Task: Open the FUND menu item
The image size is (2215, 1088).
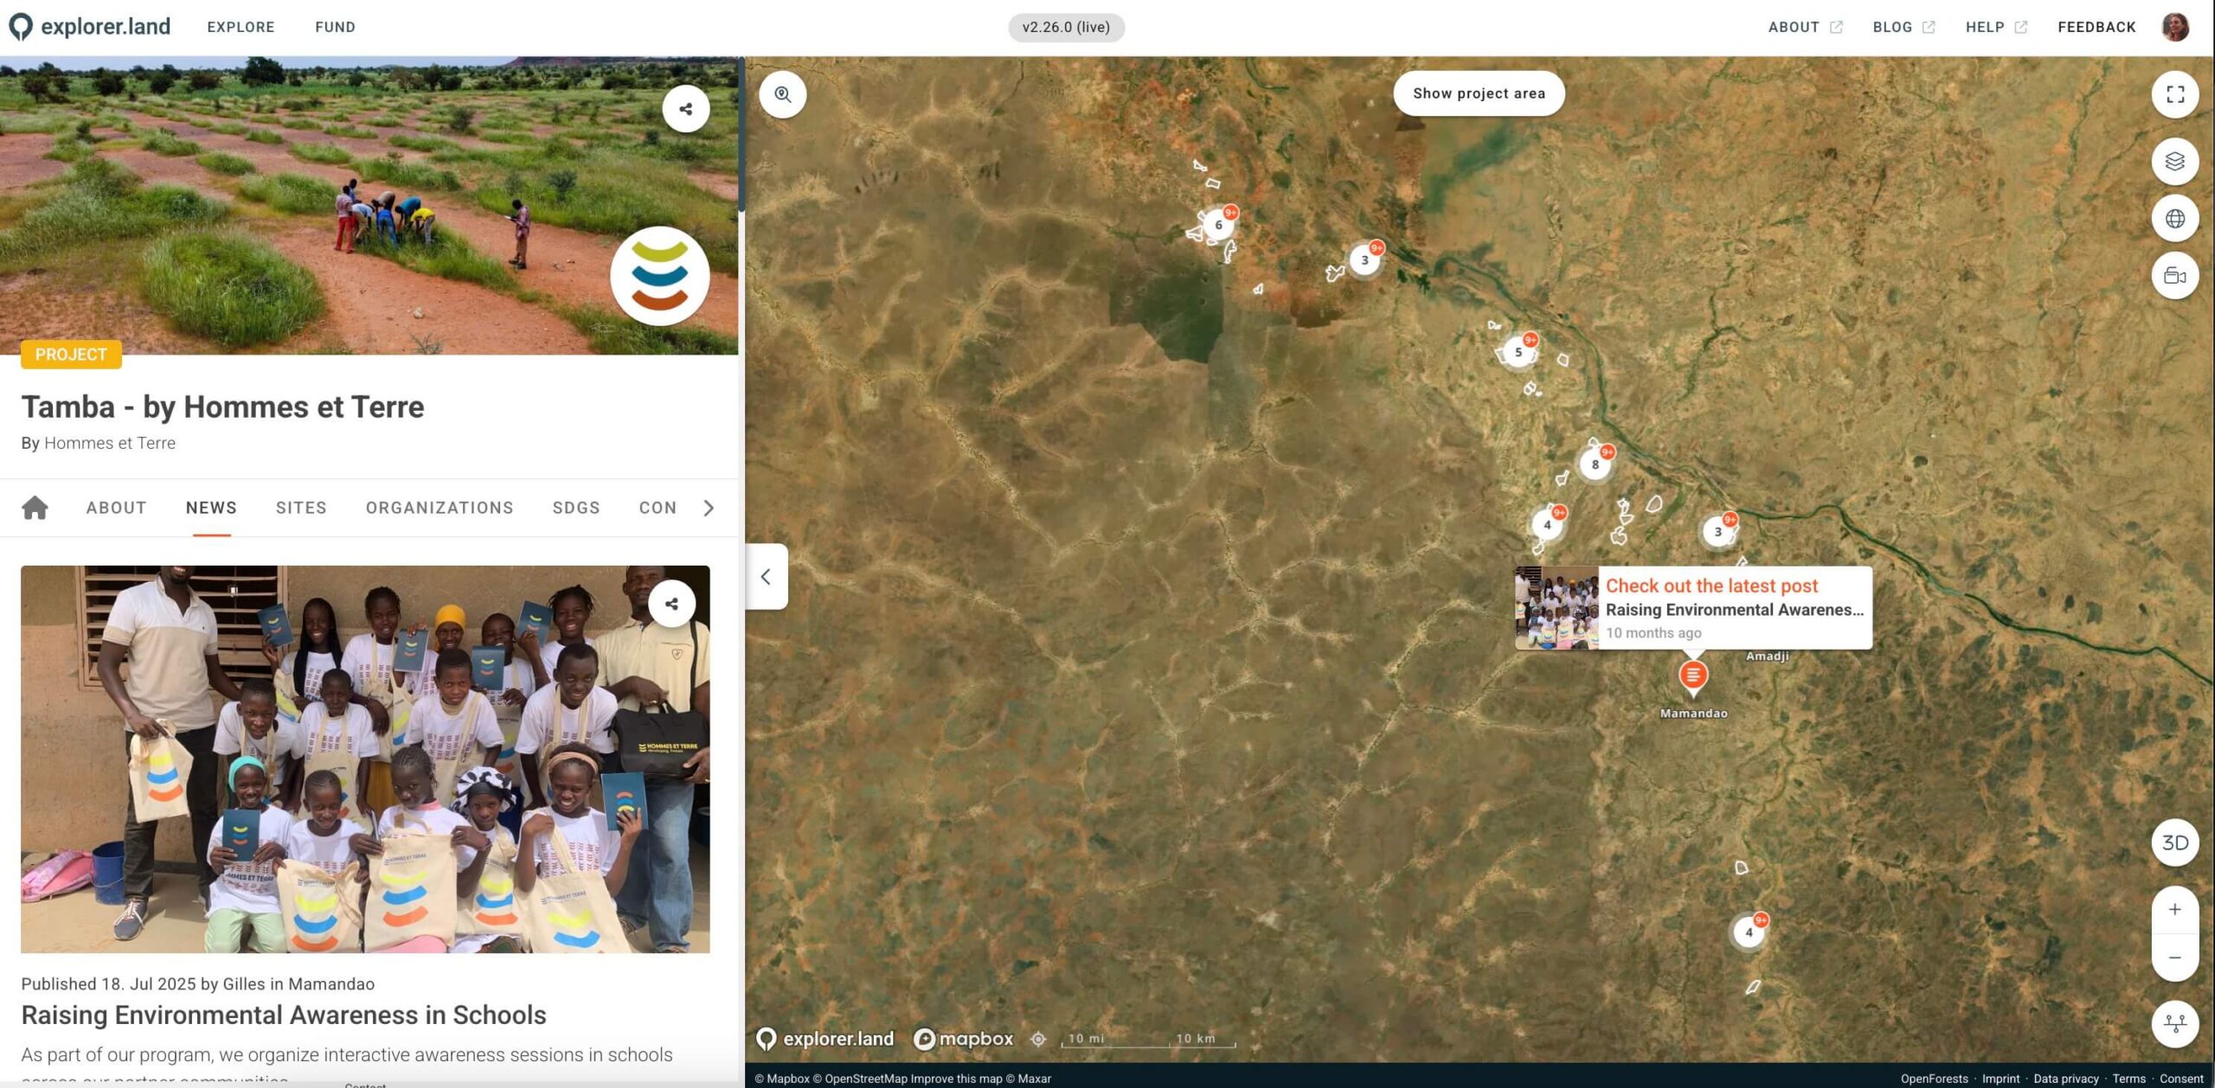Action: tap(335, 27)
